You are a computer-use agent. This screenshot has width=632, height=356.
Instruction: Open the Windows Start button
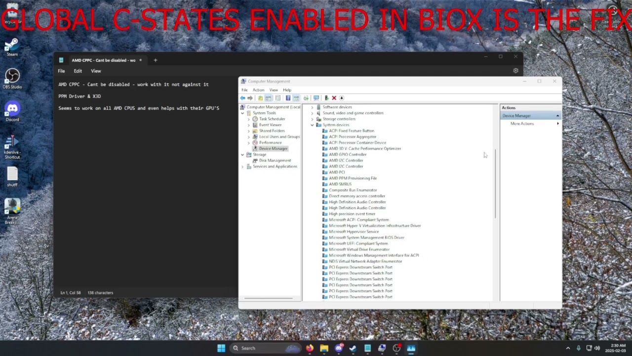tap(221, 348)
